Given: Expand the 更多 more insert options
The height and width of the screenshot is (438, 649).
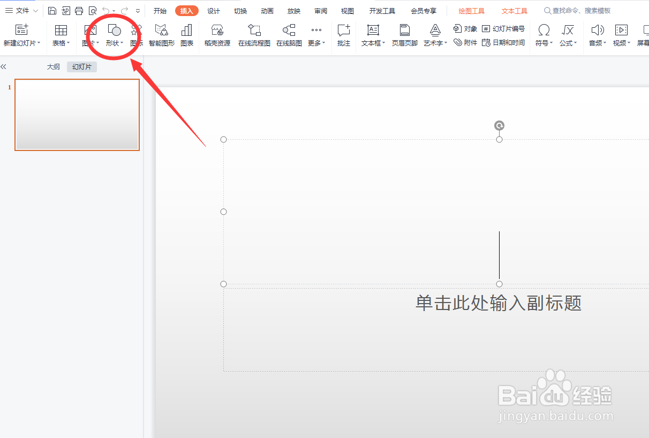Looking at the screenshot, I should (316, 35).
